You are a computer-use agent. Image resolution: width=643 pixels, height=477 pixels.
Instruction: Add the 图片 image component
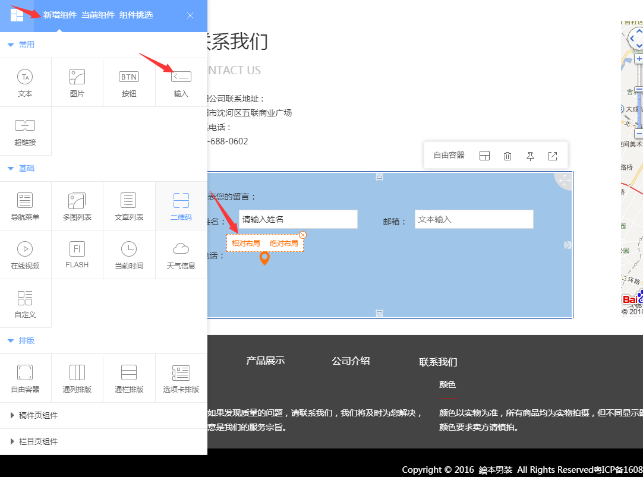[77, 82]
